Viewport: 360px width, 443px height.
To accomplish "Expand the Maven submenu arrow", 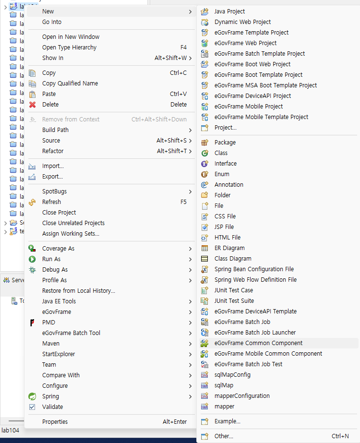I will 190,344.
